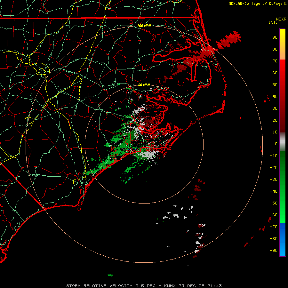This screenshot has height=288, width=288.
Task: Click the -30 scale value
Action: pos(274,180)
